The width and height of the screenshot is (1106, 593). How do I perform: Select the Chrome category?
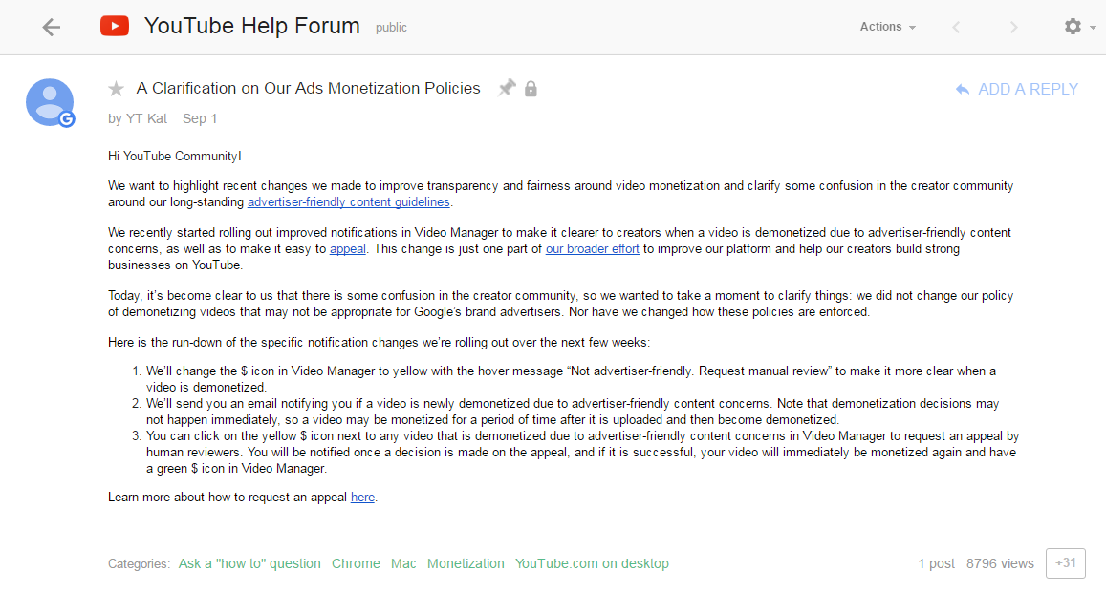point(356,563)
